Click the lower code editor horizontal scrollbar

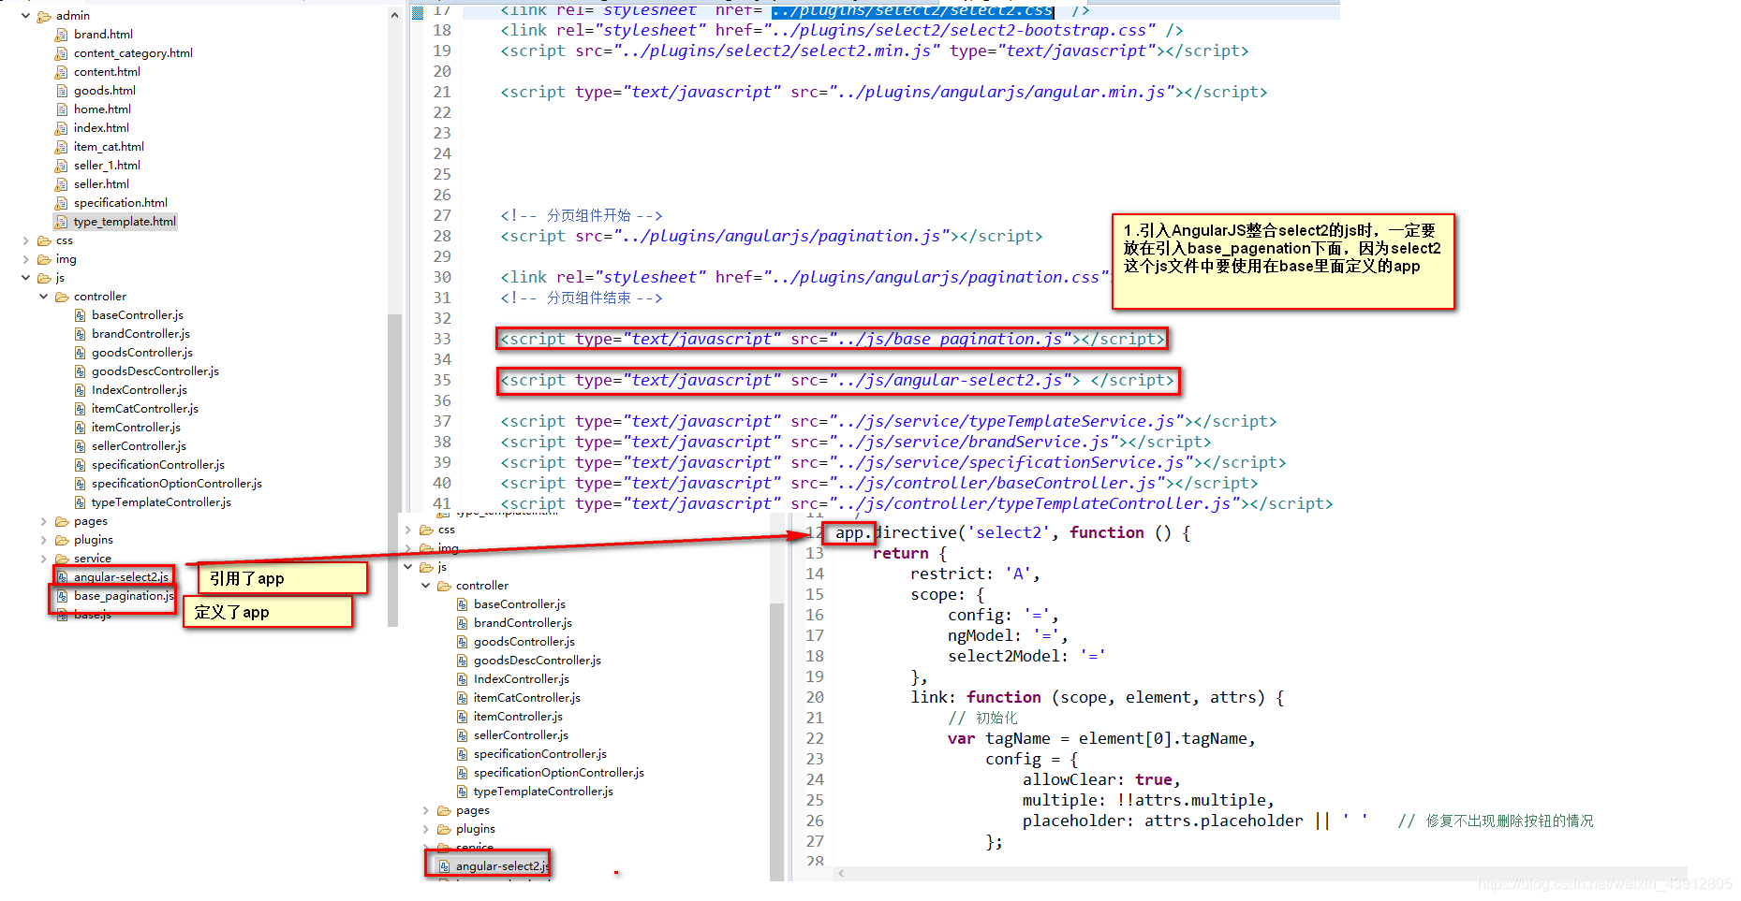coord(1260,873)
